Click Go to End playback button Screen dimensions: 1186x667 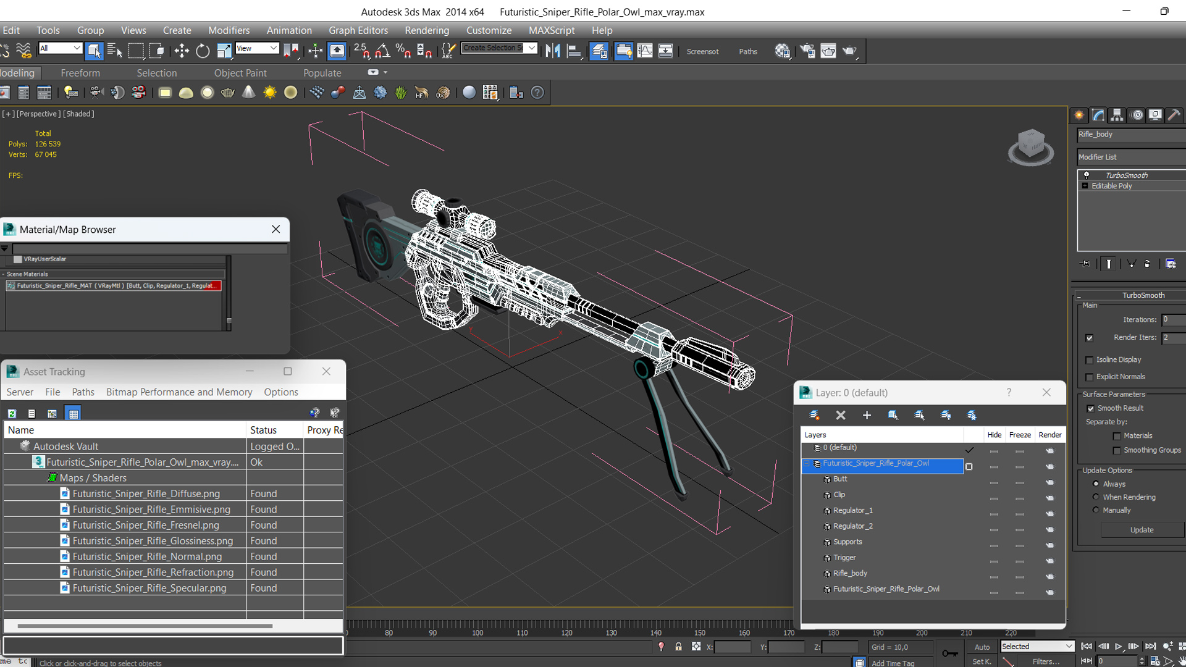tap(1150, 647)
